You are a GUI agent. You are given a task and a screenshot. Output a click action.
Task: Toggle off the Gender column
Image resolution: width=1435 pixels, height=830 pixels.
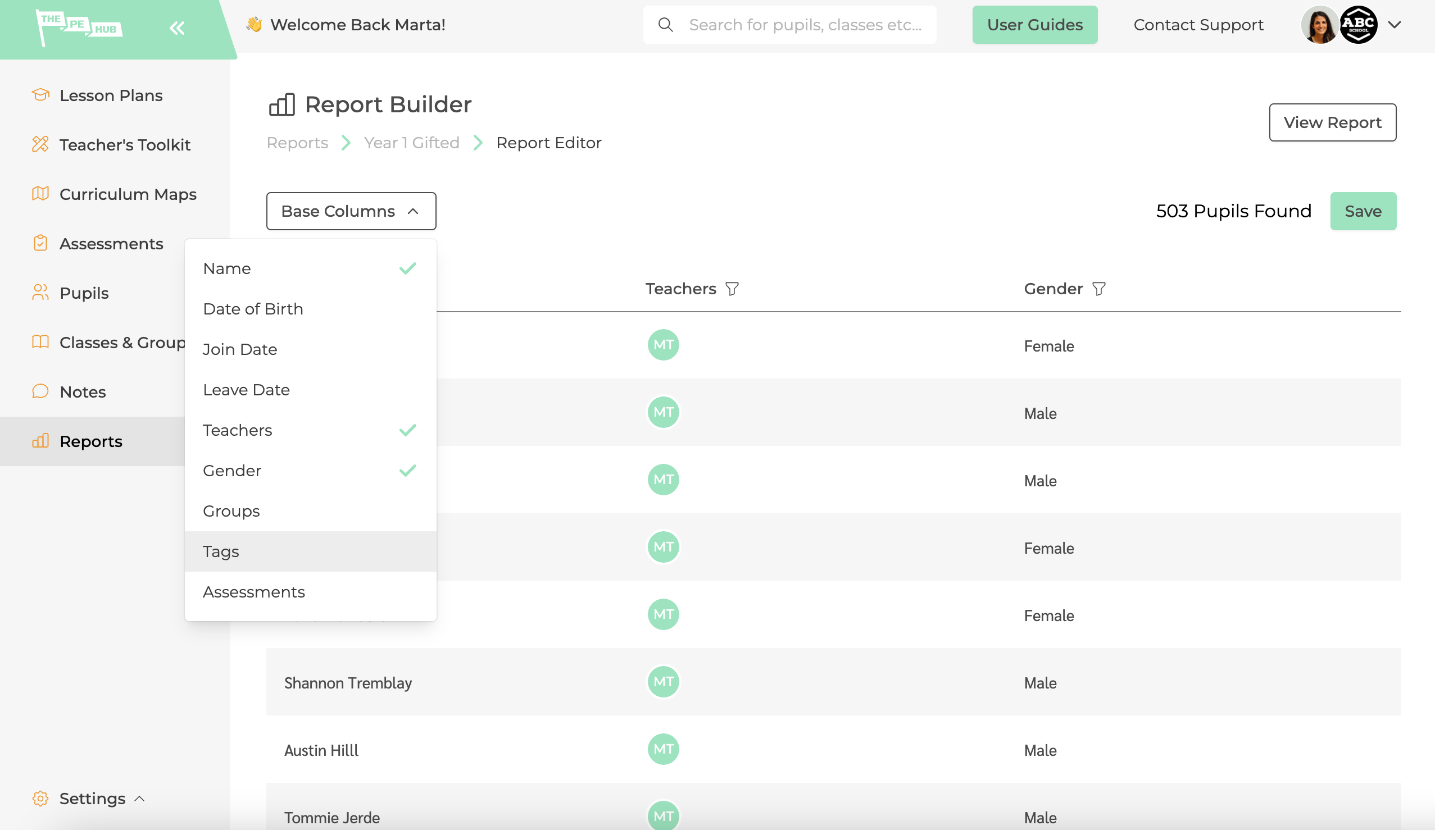pos(407,470)
